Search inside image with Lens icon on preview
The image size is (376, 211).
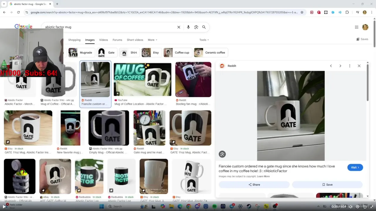222,154
